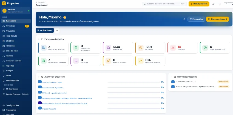The height and width of the screenshot is (115, 233).
Task: Click the Configuración sliders icon
Action: click(x=4, y=105)
